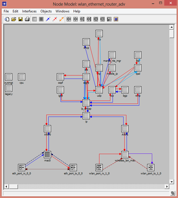Image resolution: width=178 pixels, height=198 pixels.
Task: Click the New model toolbar icon
Action: [7, 19]
